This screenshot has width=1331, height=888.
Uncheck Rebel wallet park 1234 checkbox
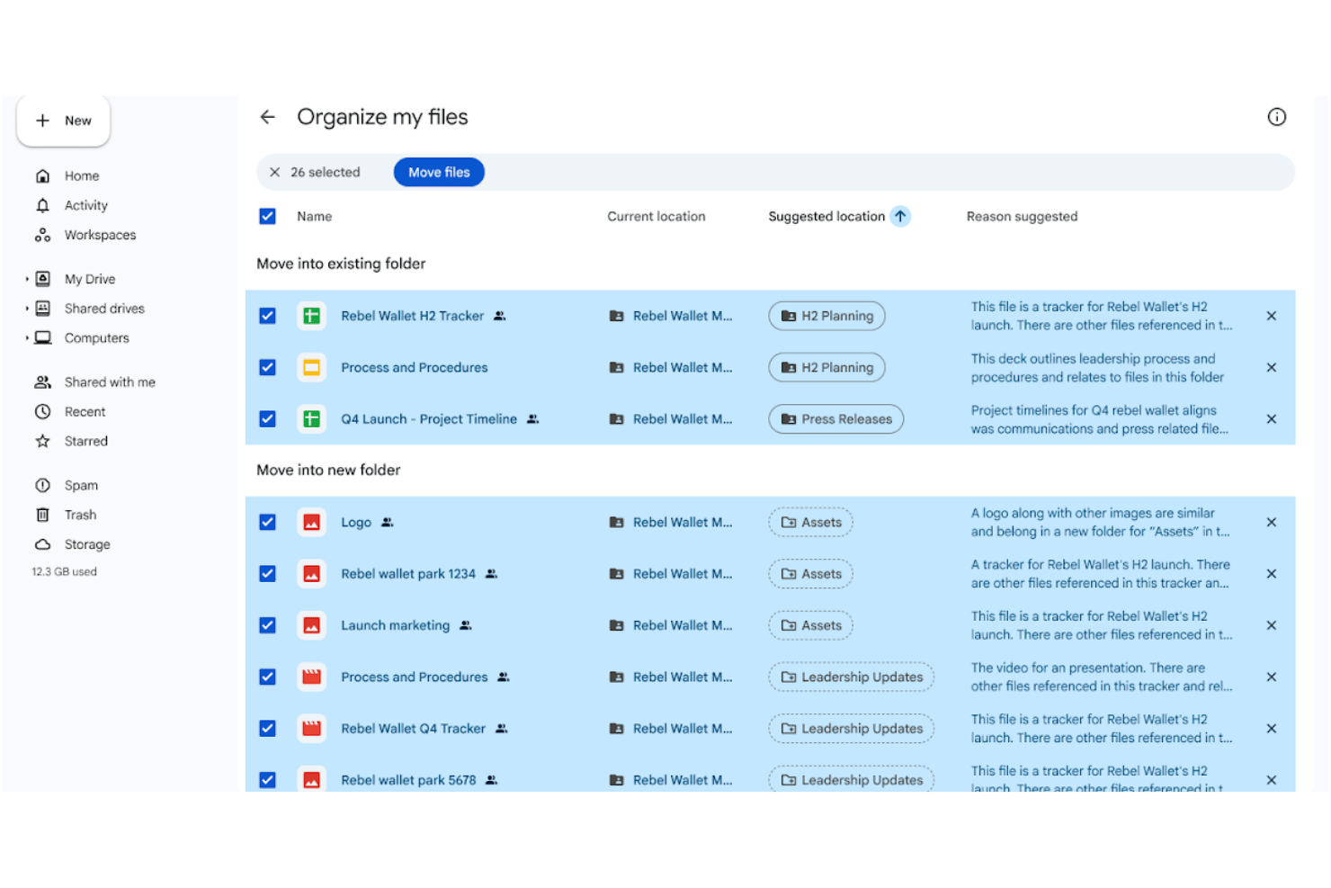(x=267, y=574)
